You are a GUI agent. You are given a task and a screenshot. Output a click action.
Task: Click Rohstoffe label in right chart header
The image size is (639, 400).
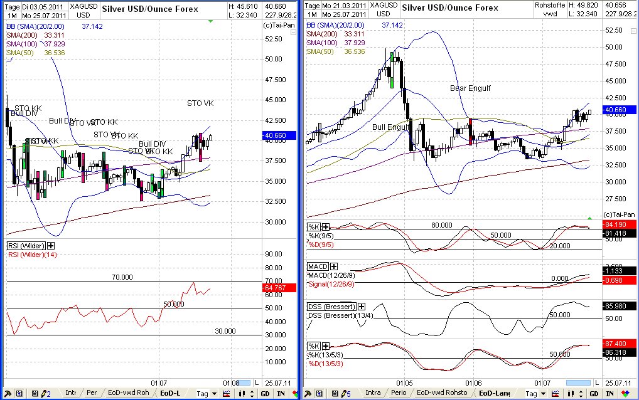click(550, 5)
